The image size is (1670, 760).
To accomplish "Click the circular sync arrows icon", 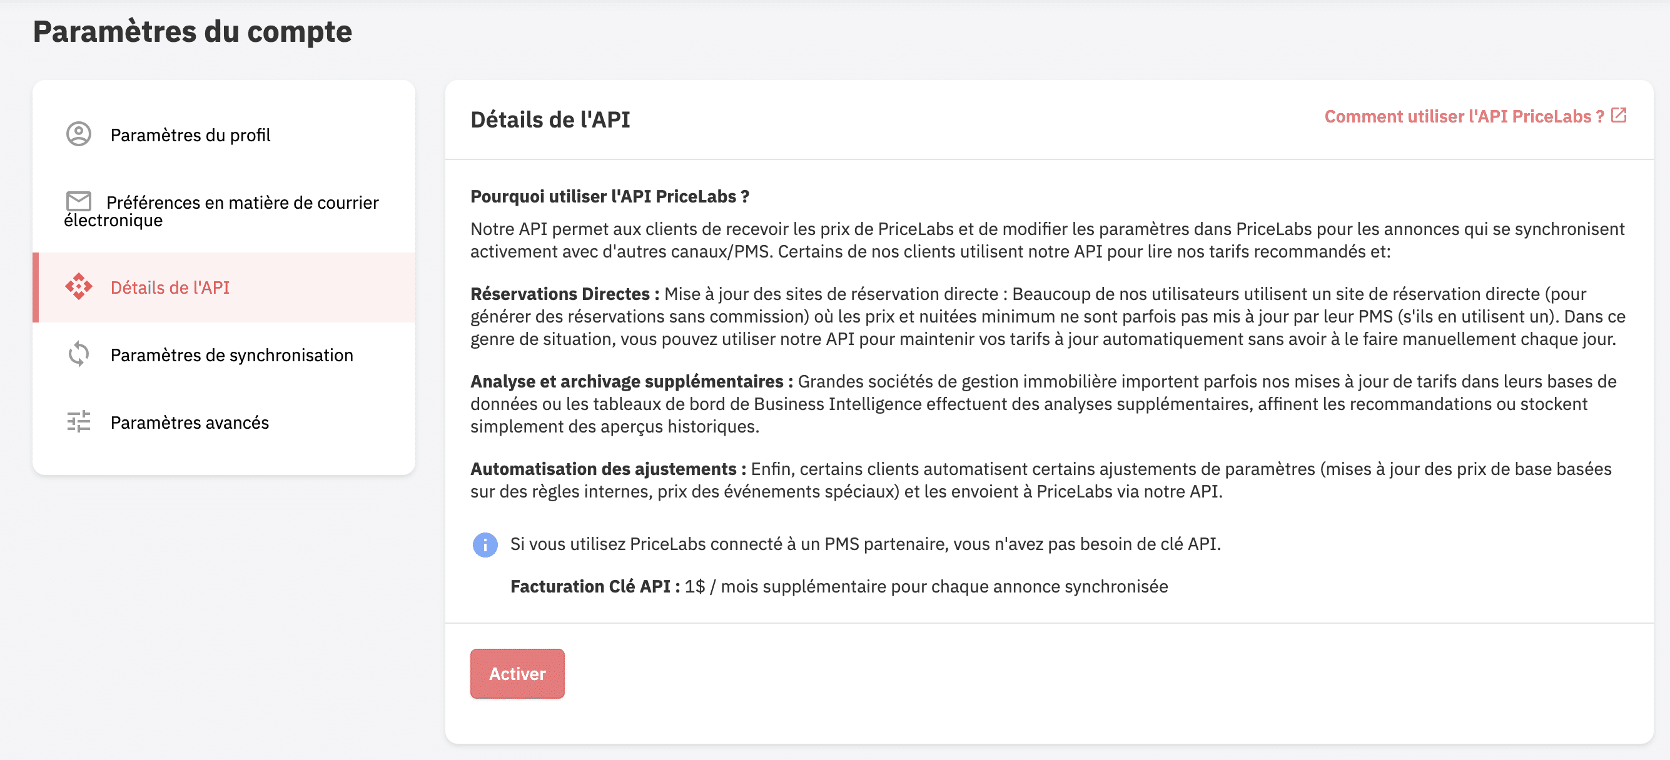I will pos(78,354).
